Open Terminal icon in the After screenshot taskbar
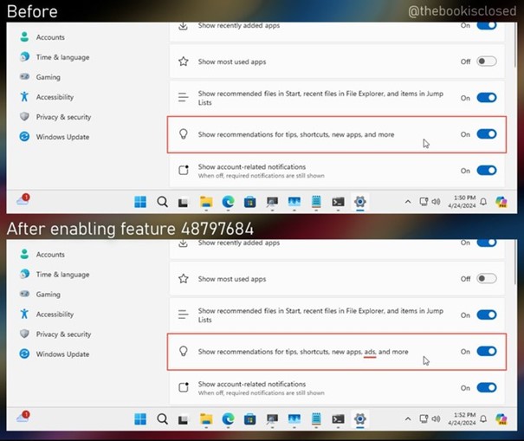This screenshot has height=441, width=524. tap(338, 419)
